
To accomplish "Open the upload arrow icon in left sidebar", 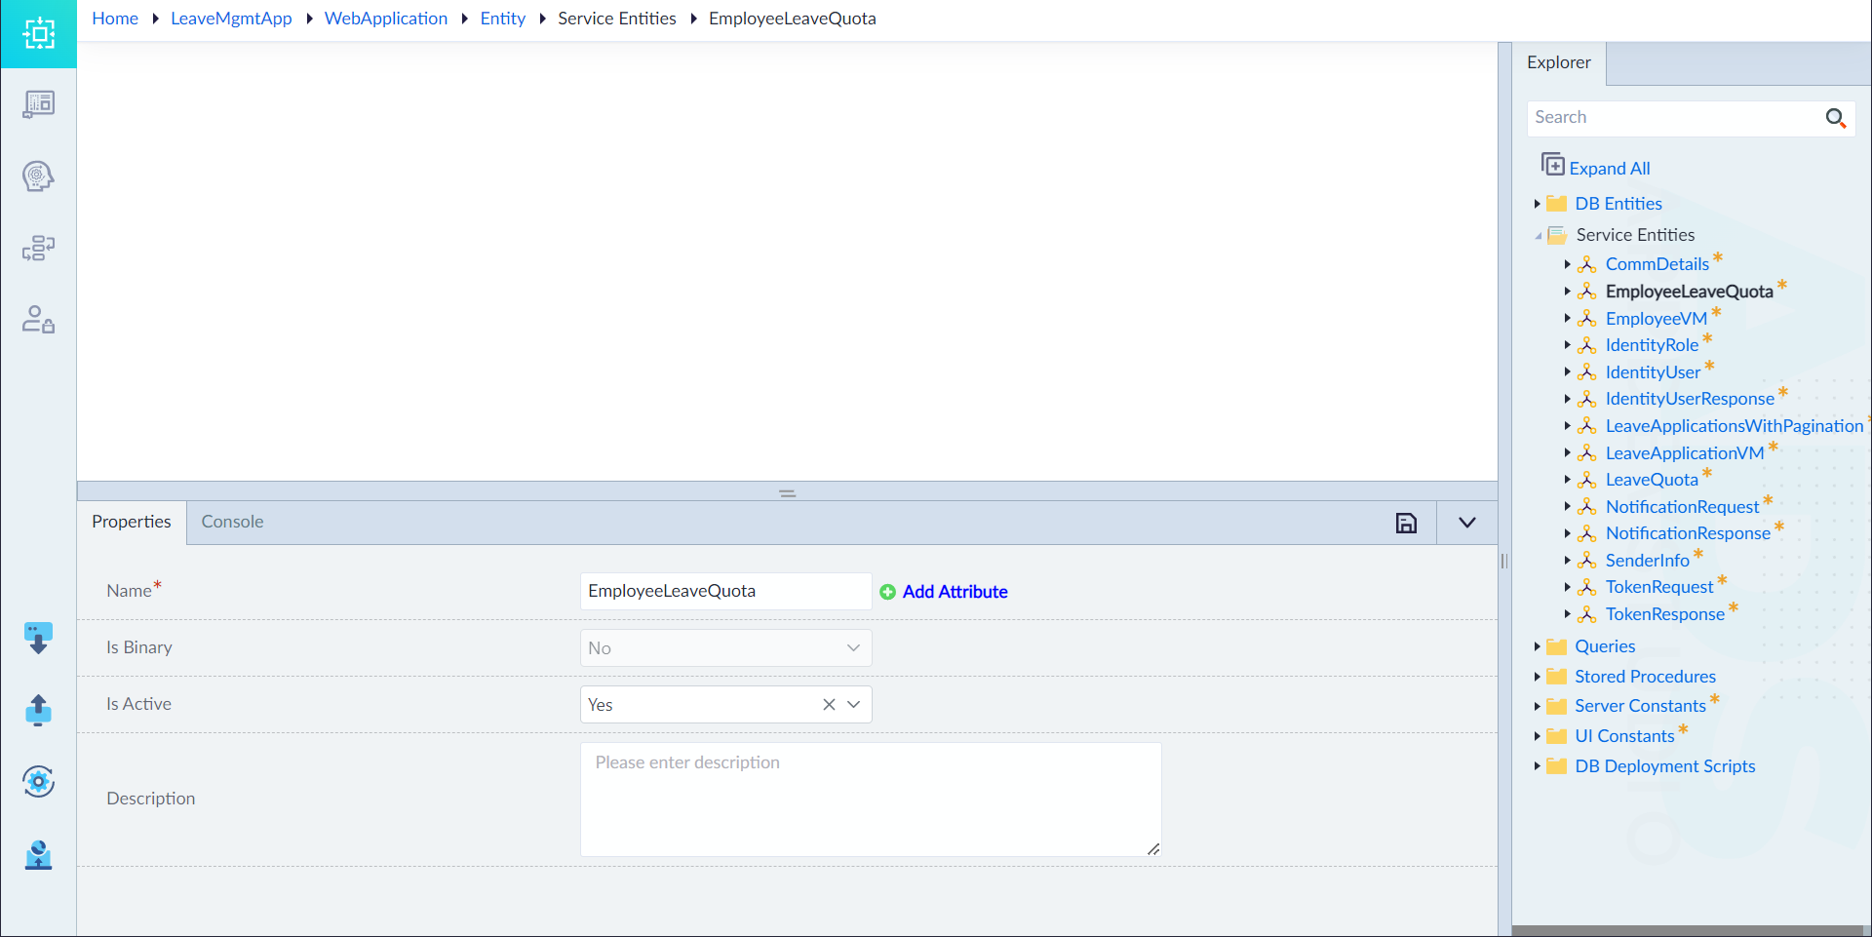I will point(38,710).
